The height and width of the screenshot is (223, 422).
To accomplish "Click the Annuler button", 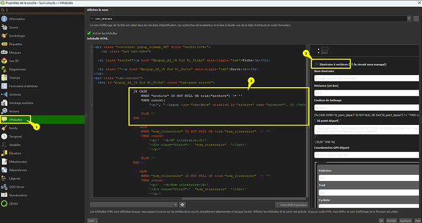I will coord(391,221).
